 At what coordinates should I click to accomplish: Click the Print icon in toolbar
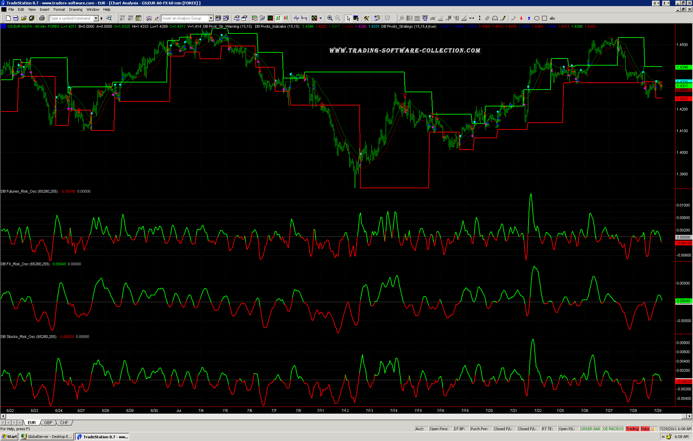(42, 18)
